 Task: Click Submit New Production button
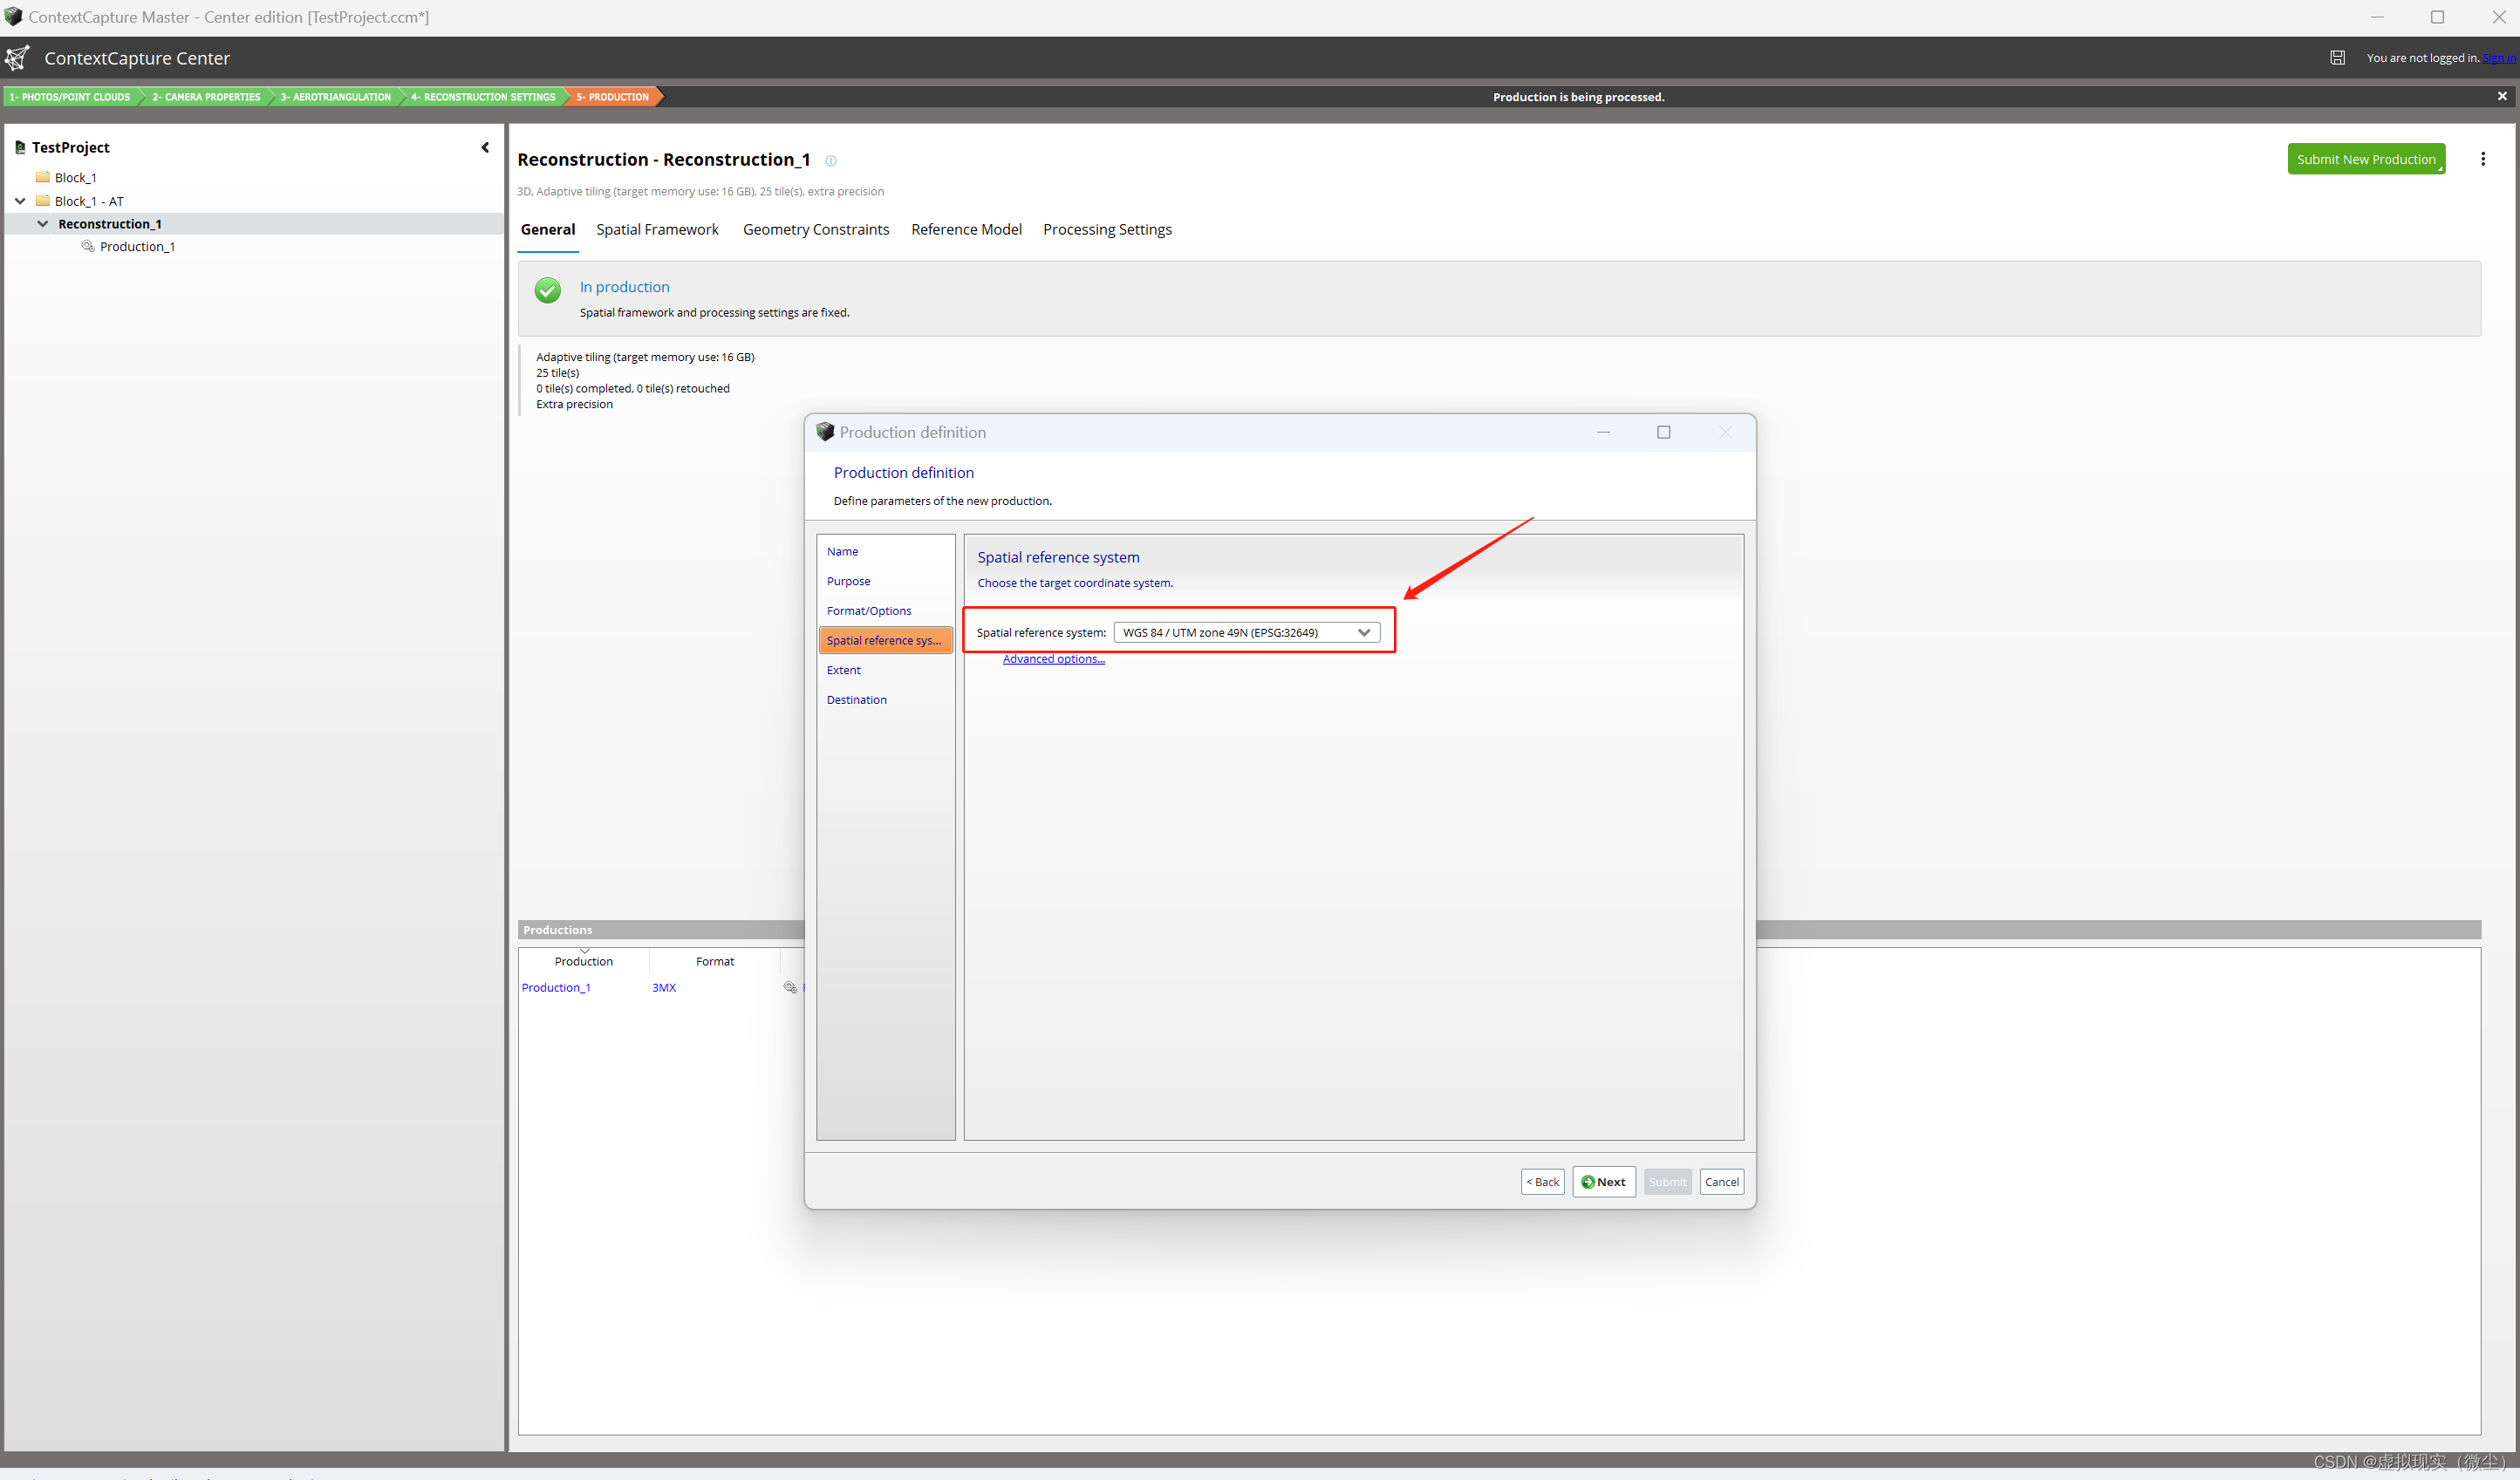pos(2365,159)
